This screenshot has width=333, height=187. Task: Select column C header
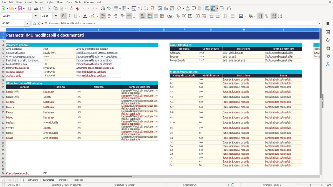(x=99, y=30)
